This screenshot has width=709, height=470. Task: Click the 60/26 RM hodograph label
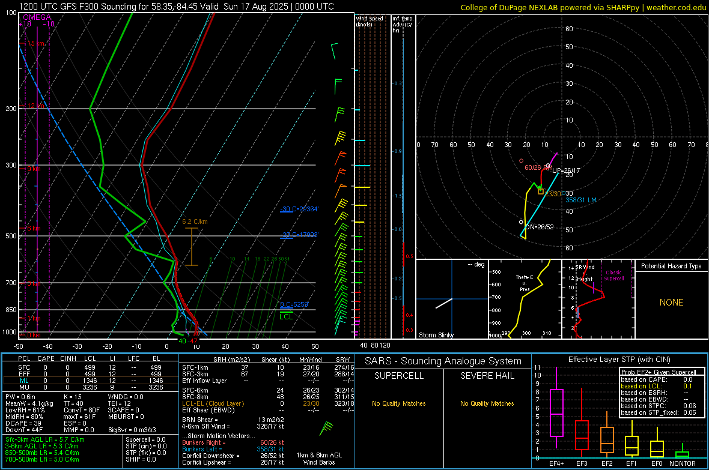coord(537,167)
